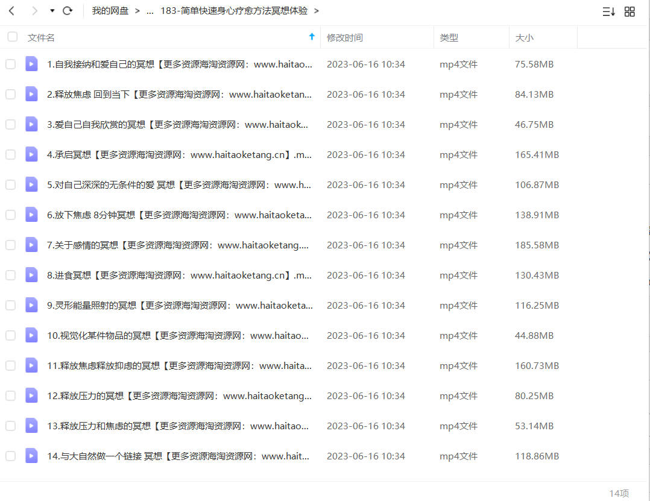Click video icon of 5.对自己深深的无条件的爱
Screen dimensions: 650x501
click(31, 185)
